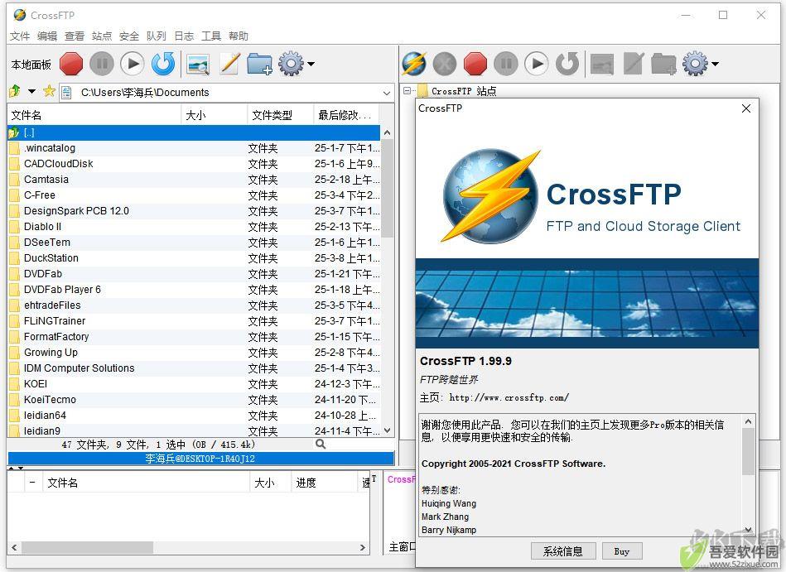The width and height of the screenshot is (786, 572).
Task: Click the CrossFTP 站点 tree item
Action: point(458,91)
